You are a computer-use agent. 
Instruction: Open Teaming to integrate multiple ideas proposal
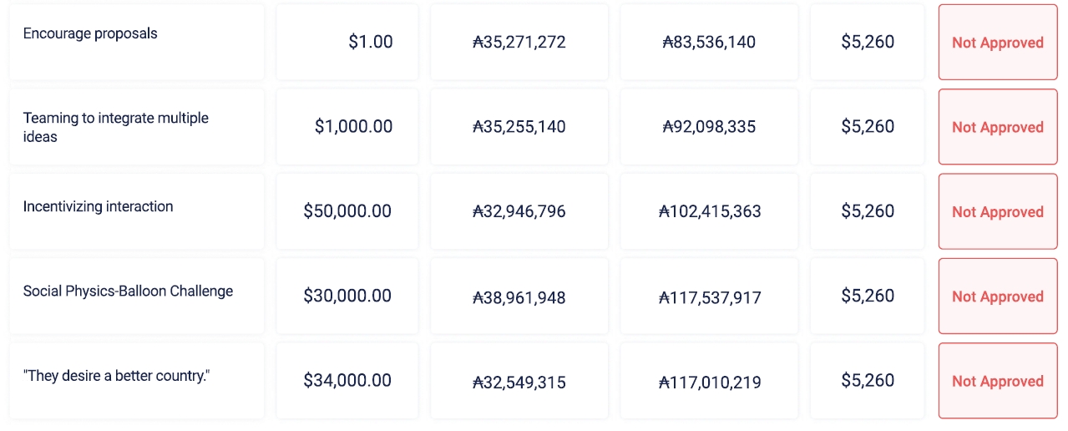[115, 127]
